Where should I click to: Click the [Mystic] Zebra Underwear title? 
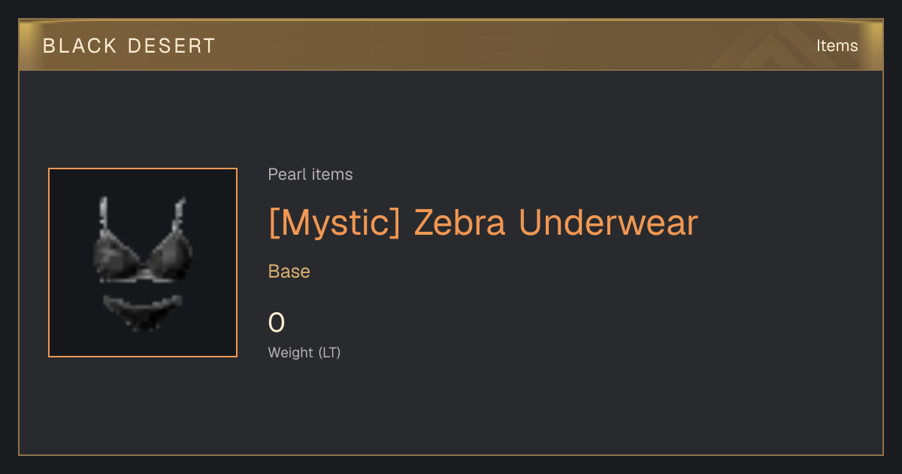[x=483, y=223]
